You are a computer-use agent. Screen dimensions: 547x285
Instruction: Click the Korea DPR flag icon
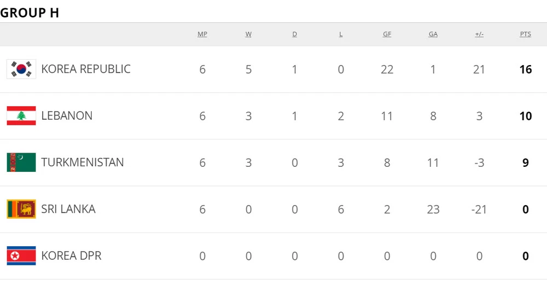click(21, 256)
